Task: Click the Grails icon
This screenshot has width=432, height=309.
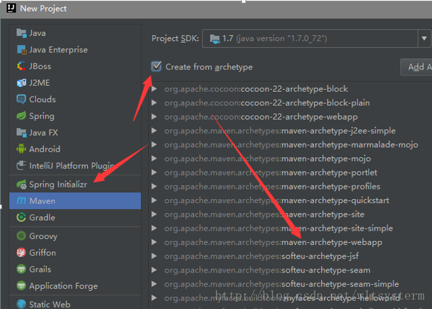Action: [21, 269]
